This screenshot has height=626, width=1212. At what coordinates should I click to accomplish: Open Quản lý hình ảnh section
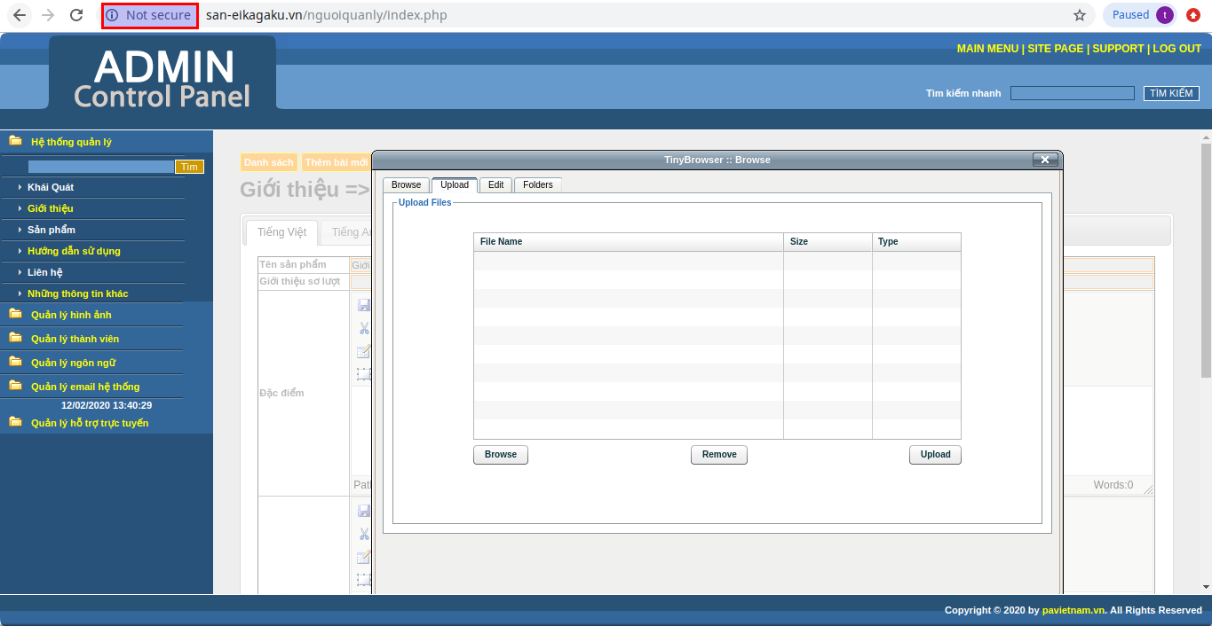click(x=71, y=315)
